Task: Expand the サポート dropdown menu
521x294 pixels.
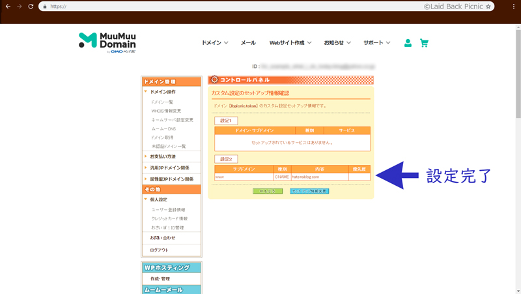Action: tap(376, 42)
